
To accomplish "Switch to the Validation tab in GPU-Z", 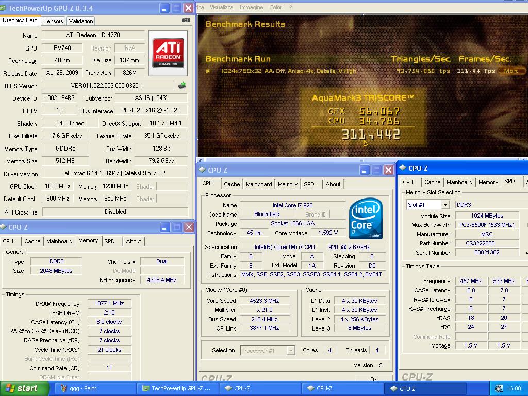I will (81, 21).
